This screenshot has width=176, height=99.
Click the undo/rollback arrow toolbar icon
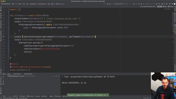click(159, 4)
